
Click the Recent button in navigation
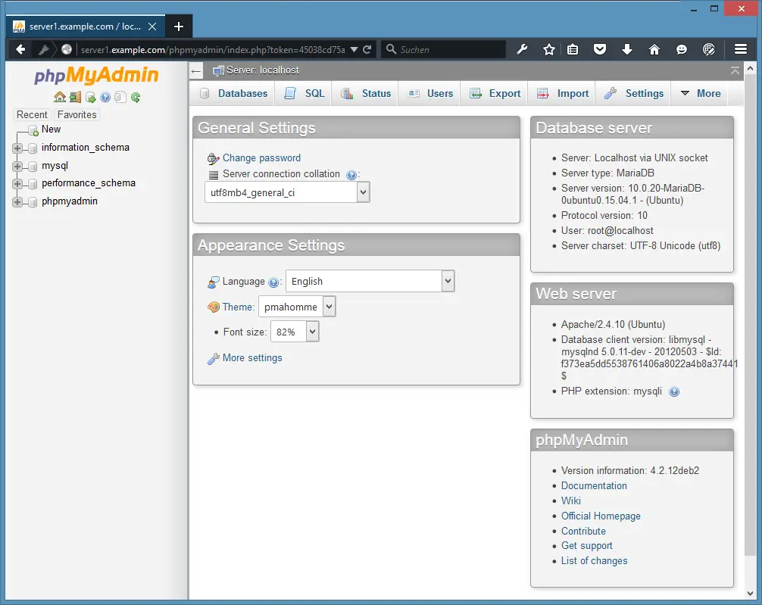(x=32, y=114)
